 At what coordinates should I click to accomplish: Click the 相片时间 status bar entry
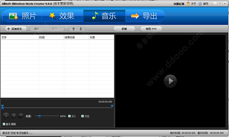pos(182,133)
